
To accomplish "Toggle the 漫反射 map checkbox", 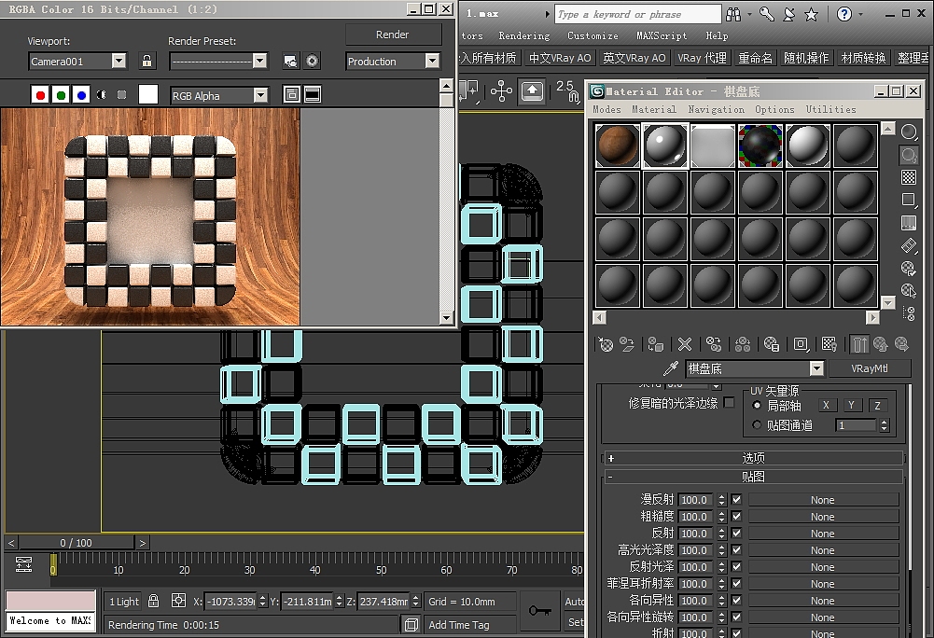I will coord(736,500).
